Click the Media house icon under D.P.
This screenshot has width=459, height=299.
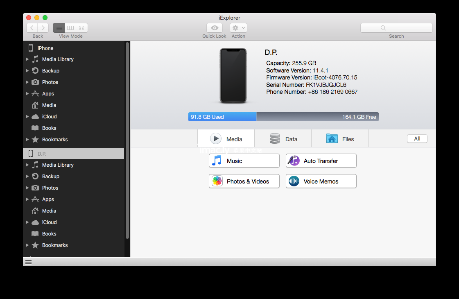(35, 211)
